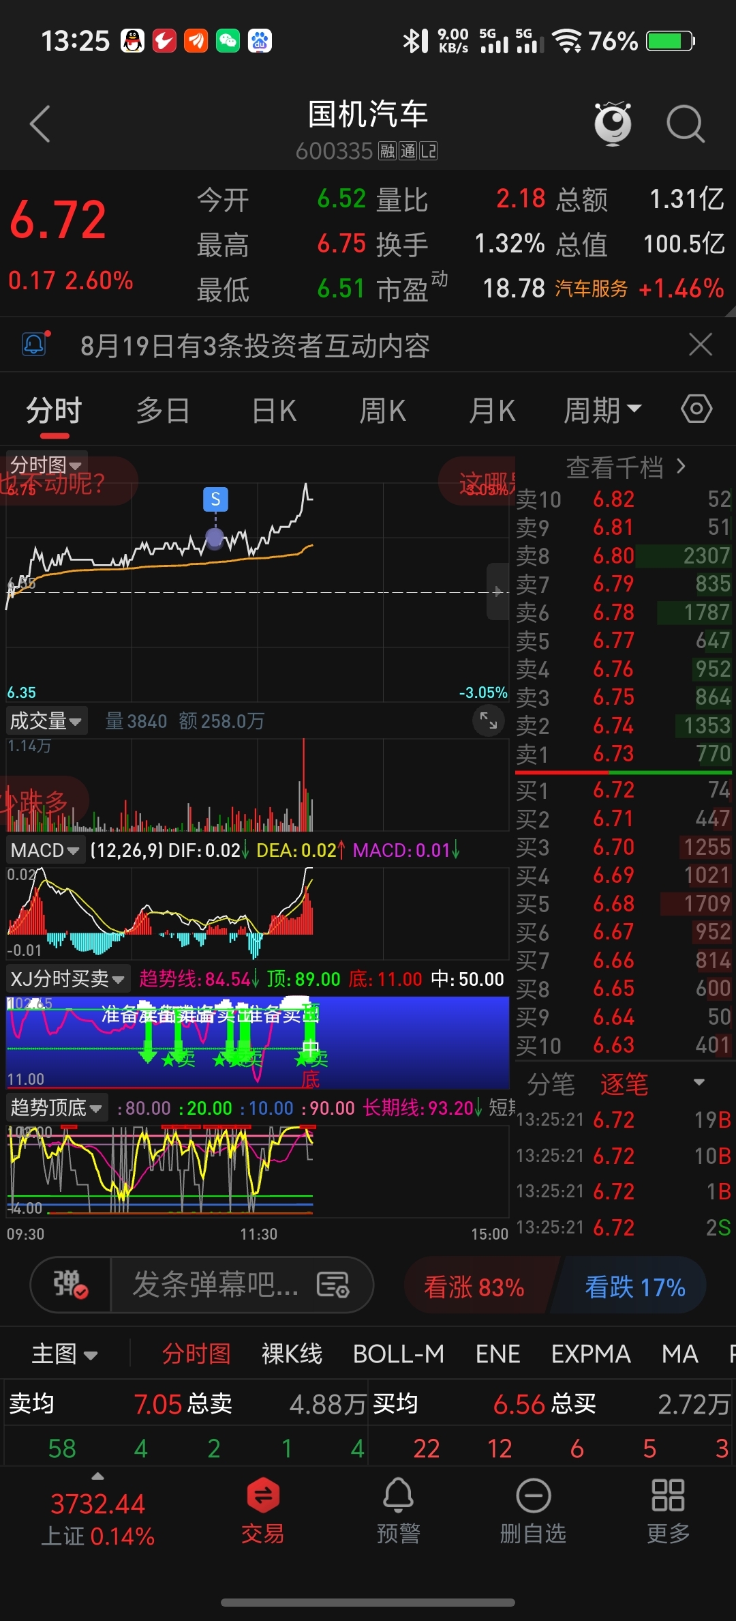Tap 买10 price 6.63 row
Image resolution: width=736 pixels, height=1621 pixels.
624,1045
